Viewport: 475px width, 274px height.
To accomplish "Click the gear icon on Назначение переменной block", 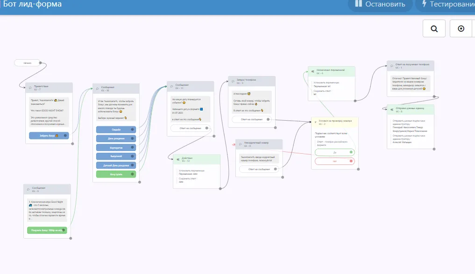I will (x=313, y=71).
